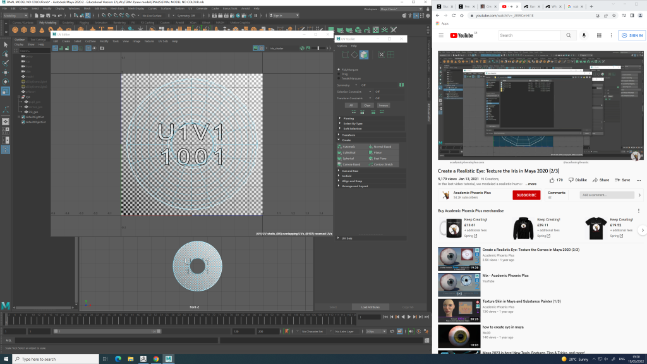This screenshot has height=364, width=647.
Task: Select the arrow Select tool in Maya's toolbox
Action: (x=5, y=45)
